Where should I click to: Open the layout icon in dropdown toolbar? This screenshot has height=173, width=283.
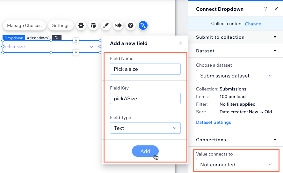point(93,25)
